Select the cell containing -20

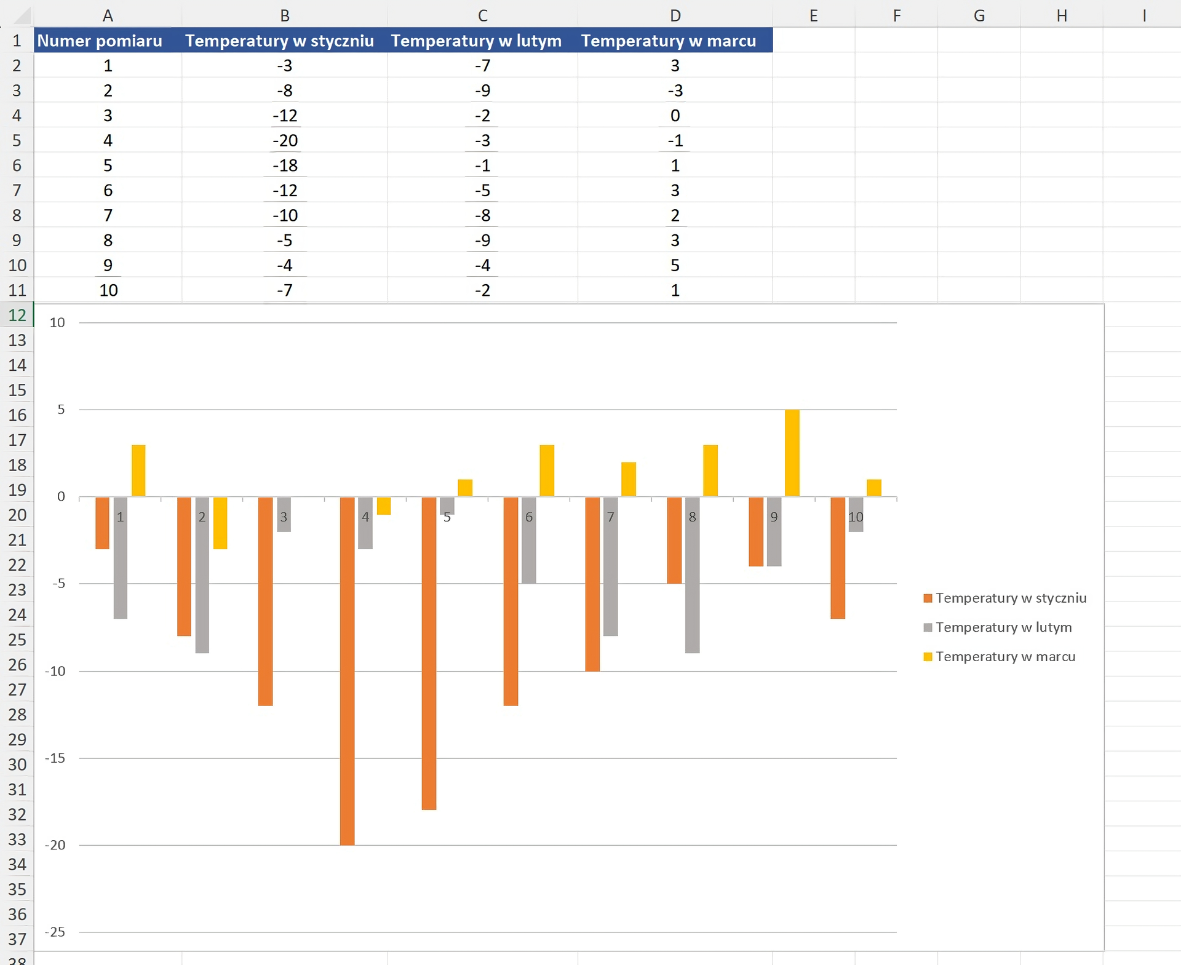[x=285, y=140]
